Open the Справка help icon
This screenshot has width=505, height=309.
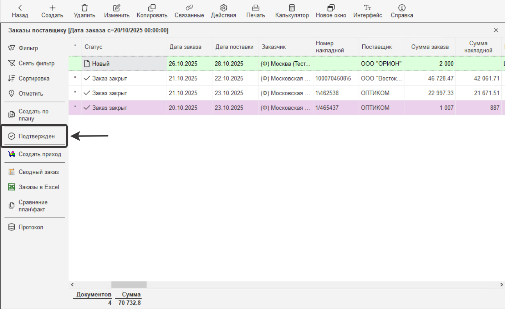point(402,8)
